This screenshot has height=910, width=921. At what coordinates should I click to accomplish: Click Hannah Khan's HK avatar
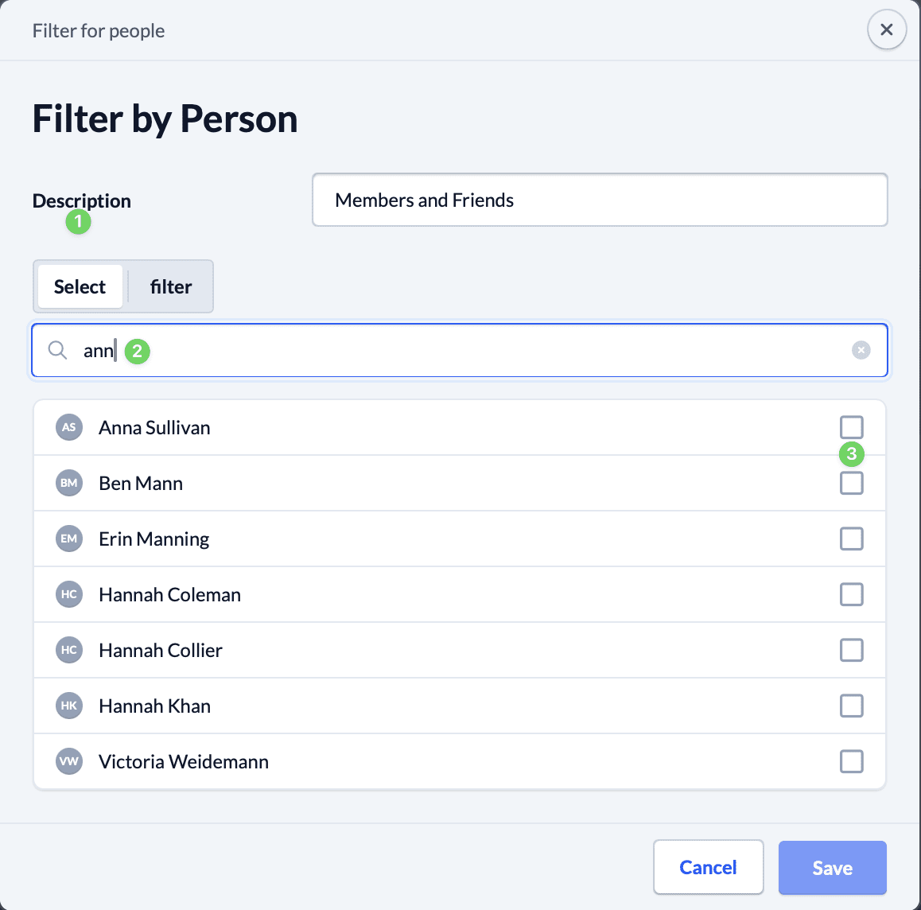pyautogui.click(x=69, y=706)
